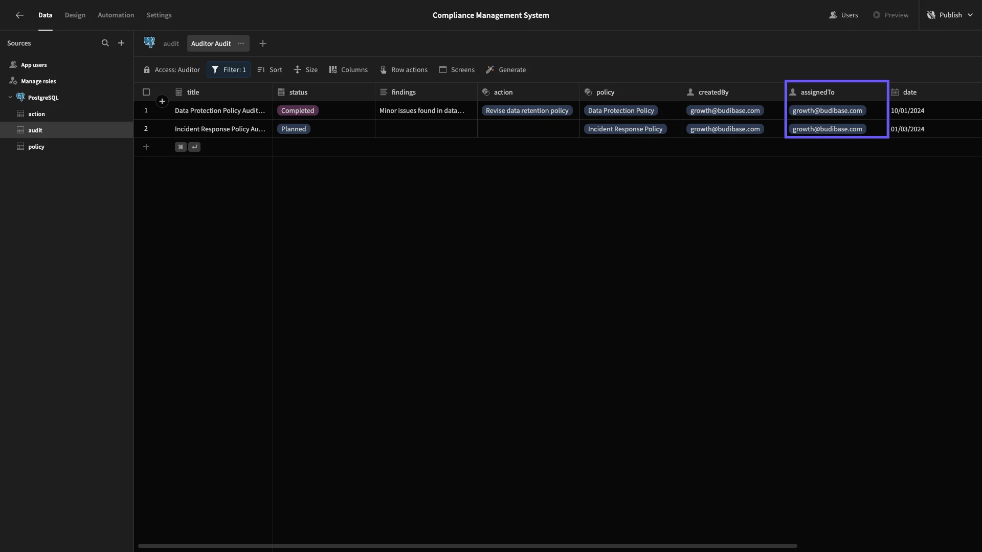982x552 pixels.
Task: Add a new source with plus icon
Action: [121, 43]
